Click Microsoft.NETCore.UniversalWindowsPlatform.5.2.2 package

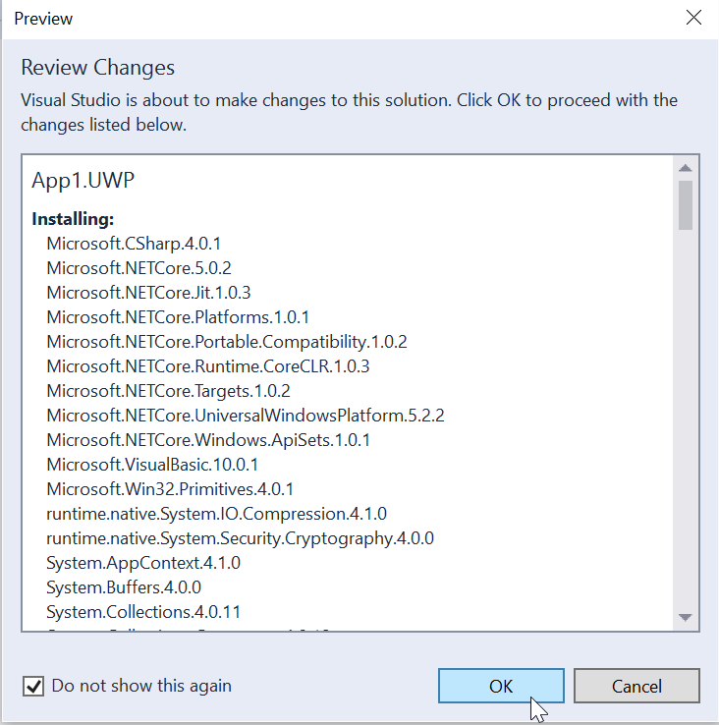(245, 415)
